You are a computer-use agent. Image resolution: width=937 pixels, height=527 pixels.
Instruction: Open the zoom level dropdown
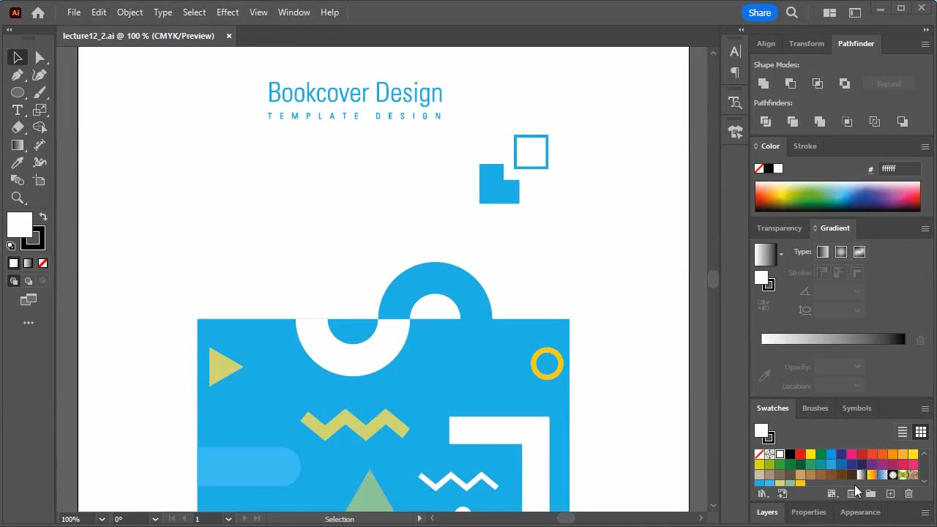click(102, 519)
